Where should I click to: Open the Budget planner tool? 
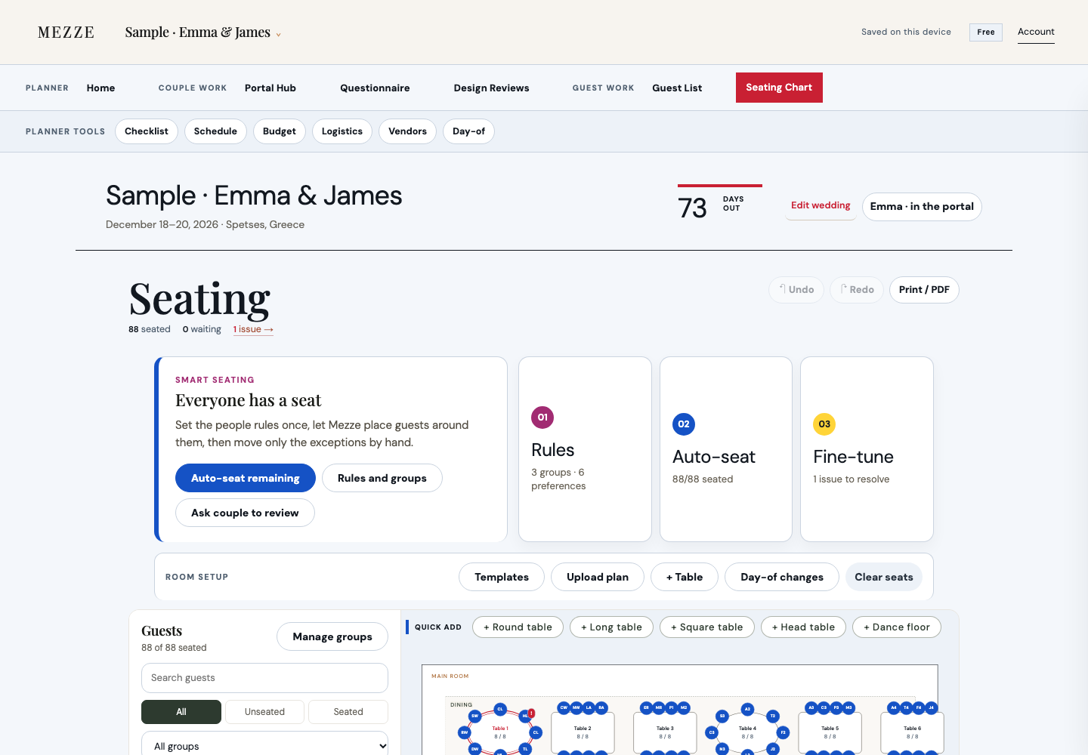click(x=280, y=131)
